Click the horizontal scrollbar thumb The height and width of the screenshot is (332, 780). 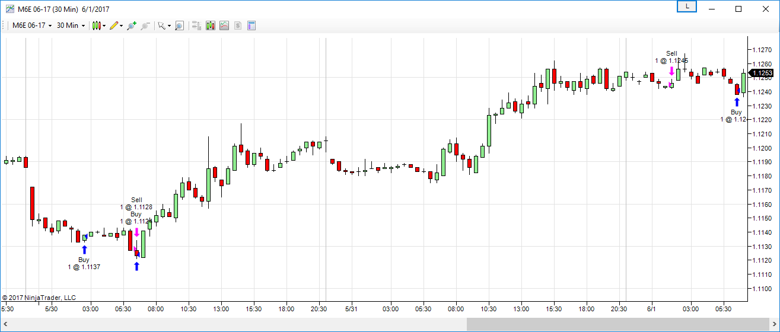[617, 324]
